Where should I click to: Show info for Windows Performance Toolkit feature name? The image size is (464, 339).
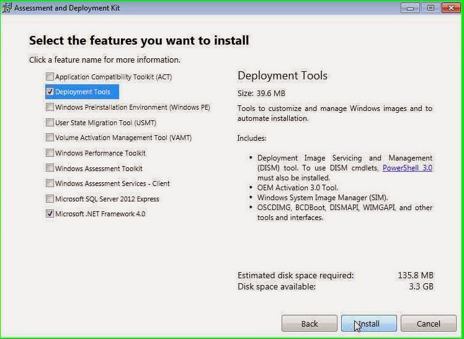(100, 153)
